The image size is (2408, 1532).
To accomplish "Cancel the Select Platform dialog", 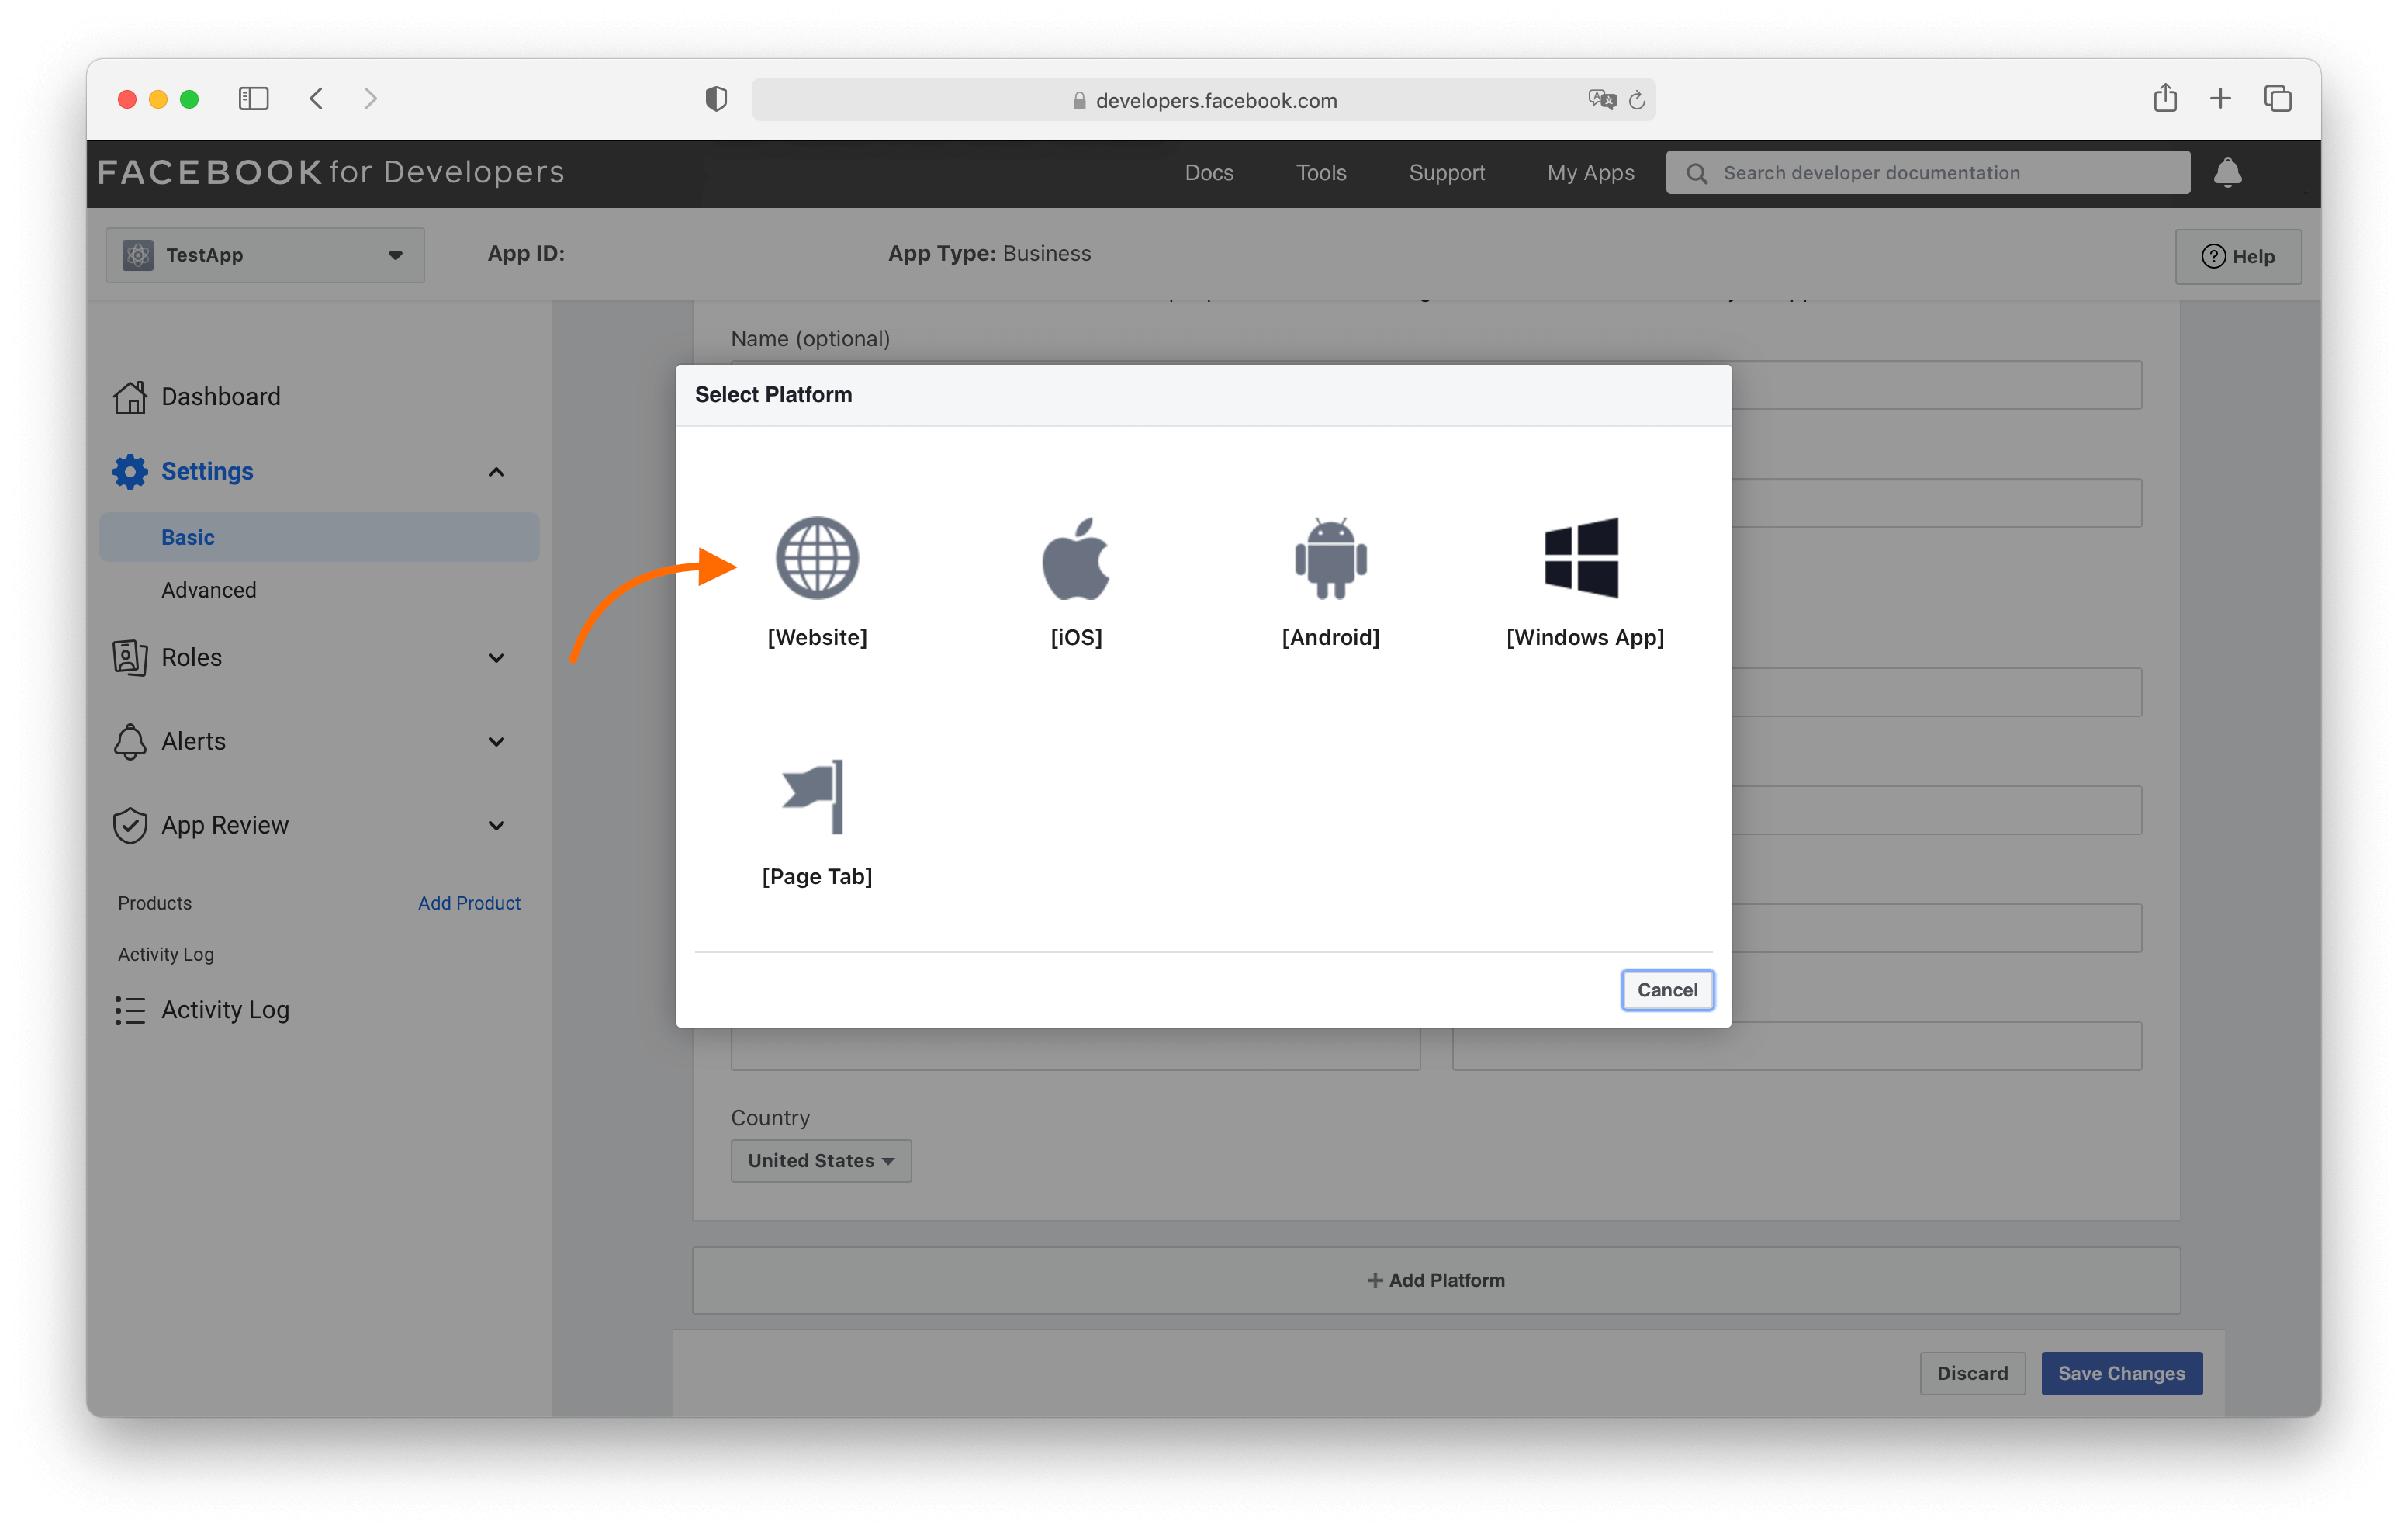I will tap(1666, 990).
